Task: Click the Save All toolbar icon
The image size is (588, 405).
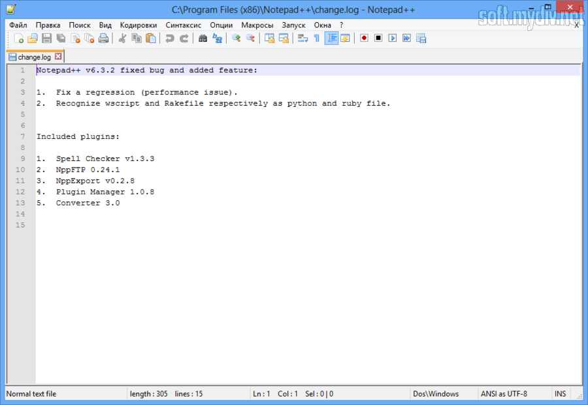Action: pos(61,38)
